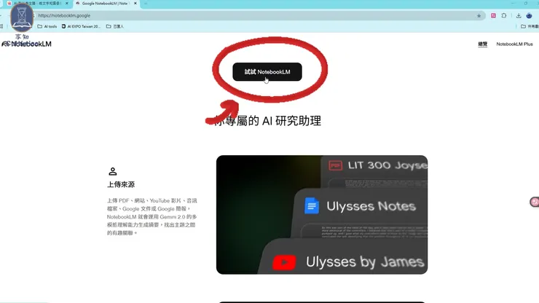The image size is (539, 303).
Task: Close the Google NotebookLM tab
Action: click(x=135, y=4)
